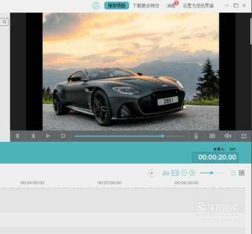Click the 00:05:00:00 timeline ruler mark

click(x=109, y=183)
